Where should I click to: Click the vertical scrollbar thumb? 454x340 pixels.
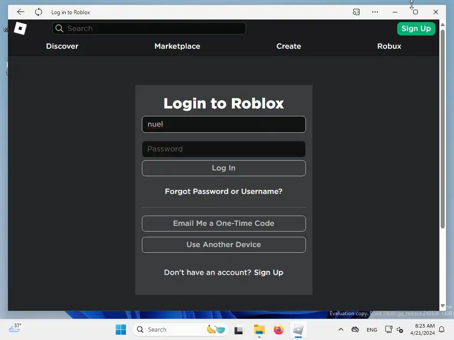[x=442, y=129]
